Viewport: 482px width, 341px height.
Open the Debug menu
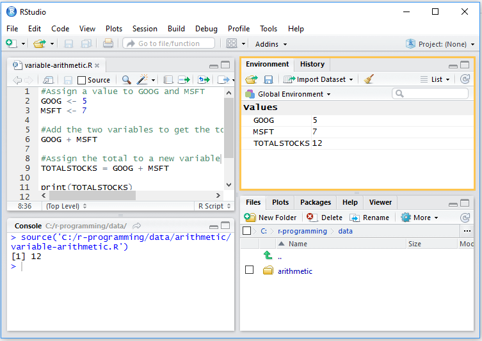click(x=206, y=29)
